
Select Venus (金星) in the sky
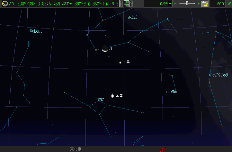[112, 96]
